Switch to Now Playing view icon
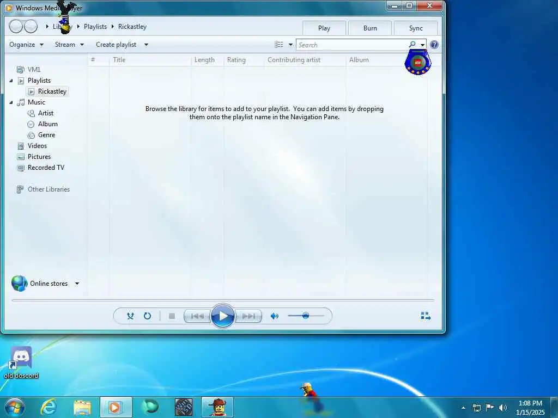The height and width of the screenshot is (418, 558). pos(426,316)
